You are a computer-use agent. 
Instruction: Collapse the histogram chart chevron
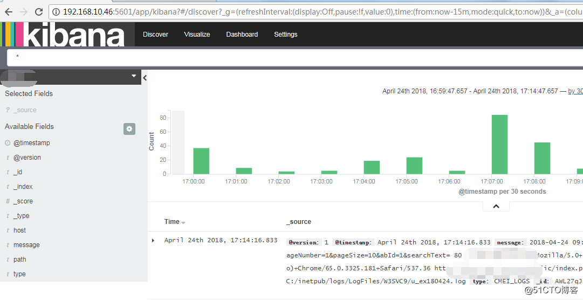pyautogui.click(x=496, y=206)
